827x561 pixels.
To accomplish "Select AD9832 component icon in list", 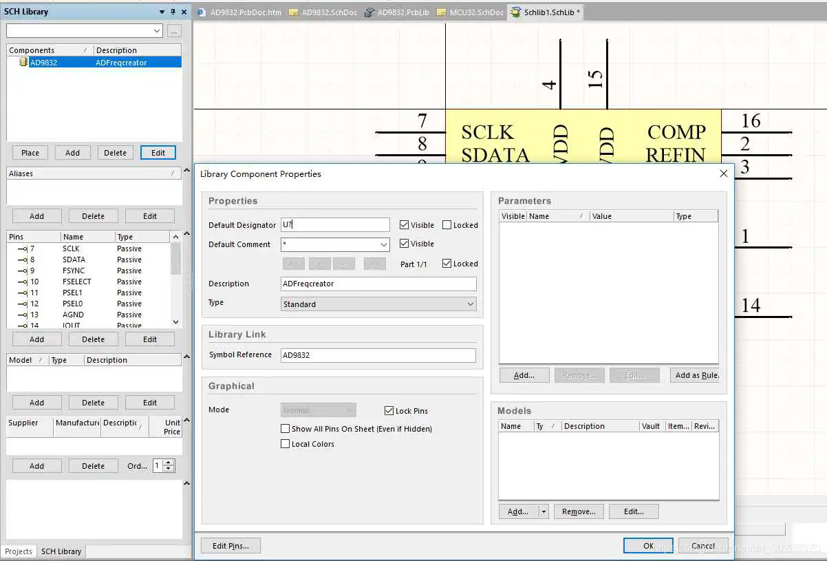I will coord(23,63).
